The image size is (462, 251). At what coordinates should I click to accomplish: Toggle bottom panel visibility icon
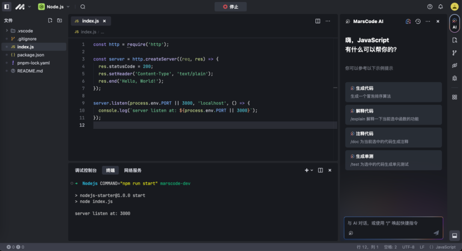coord(454,235)
